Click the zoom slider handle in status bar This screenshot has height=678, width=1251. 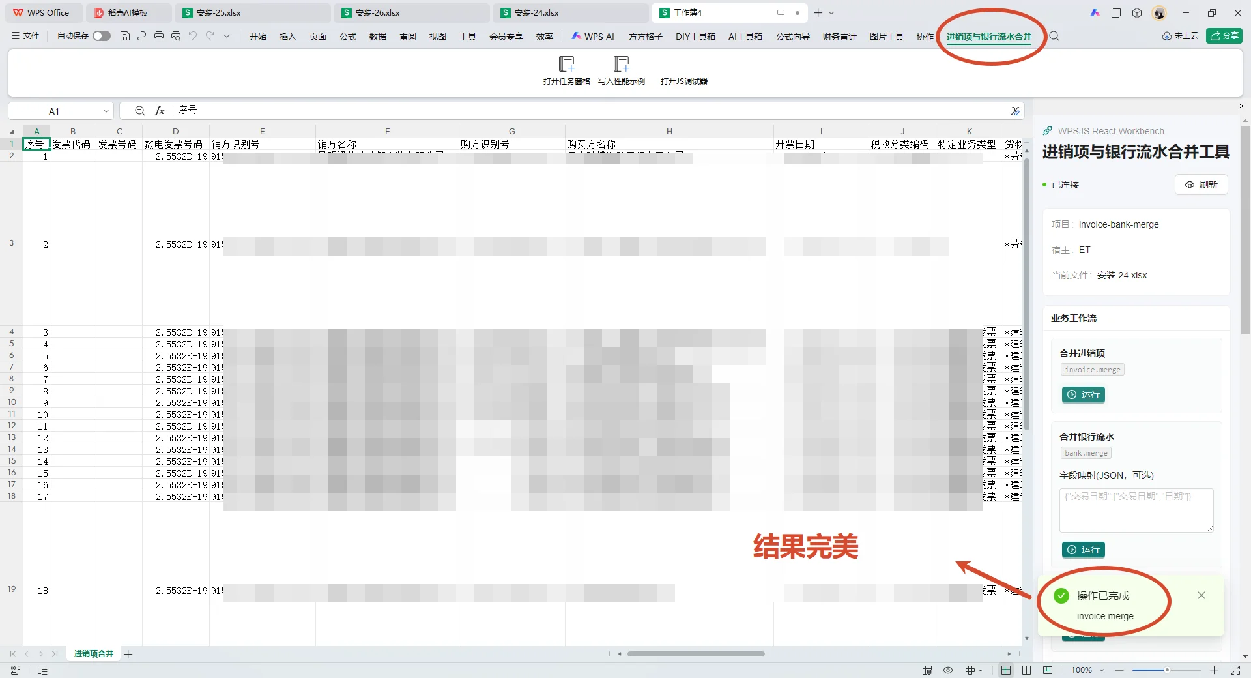[1167, 670]
